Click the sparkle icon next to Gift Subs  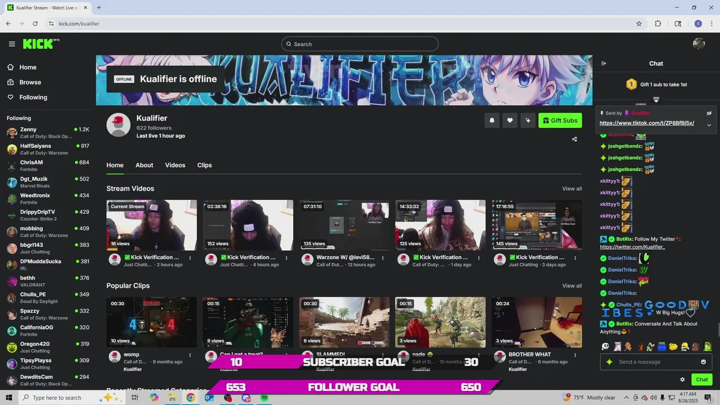pyautogui.click(x=528, y=120)
